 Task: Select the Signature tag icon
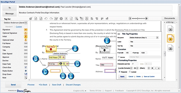(26, 29)
